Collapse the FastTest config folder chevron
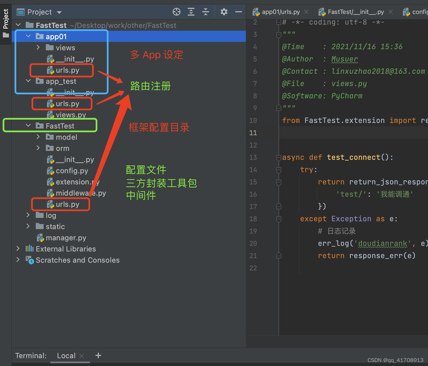428x366 pixels. 28,126
